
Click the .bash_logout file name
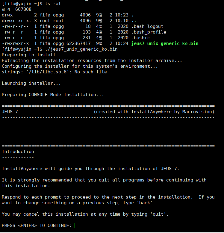(x=147, y=26)
